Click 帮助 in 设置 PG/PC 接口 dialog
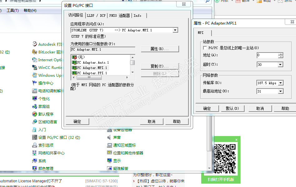 pos(177,121)
